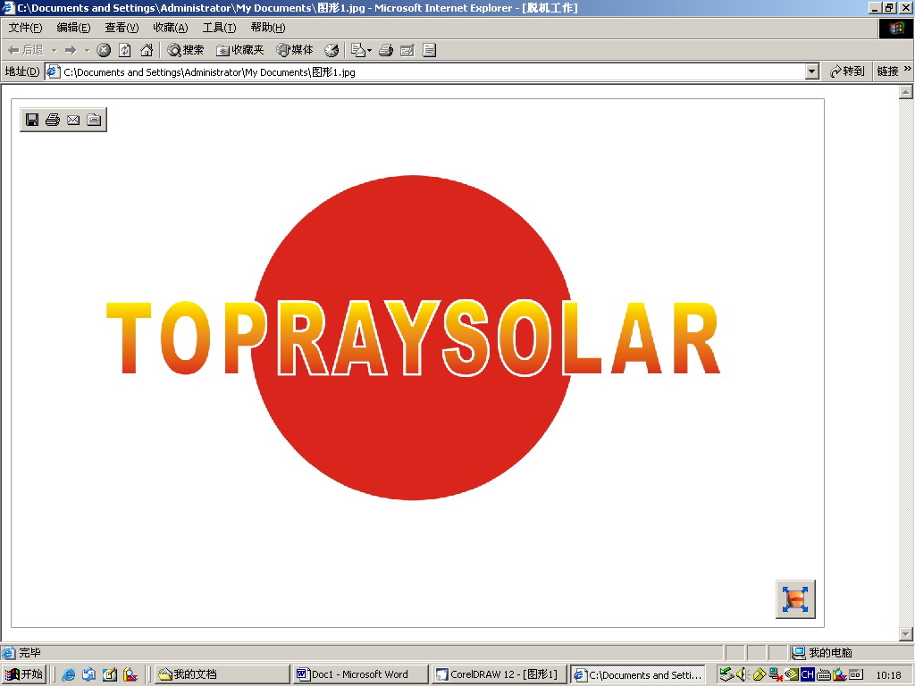Viewport: 915px width, 686px height.
Task: Click the TOPRAYSOLAR logo image
Action: (x=413, y=338)
